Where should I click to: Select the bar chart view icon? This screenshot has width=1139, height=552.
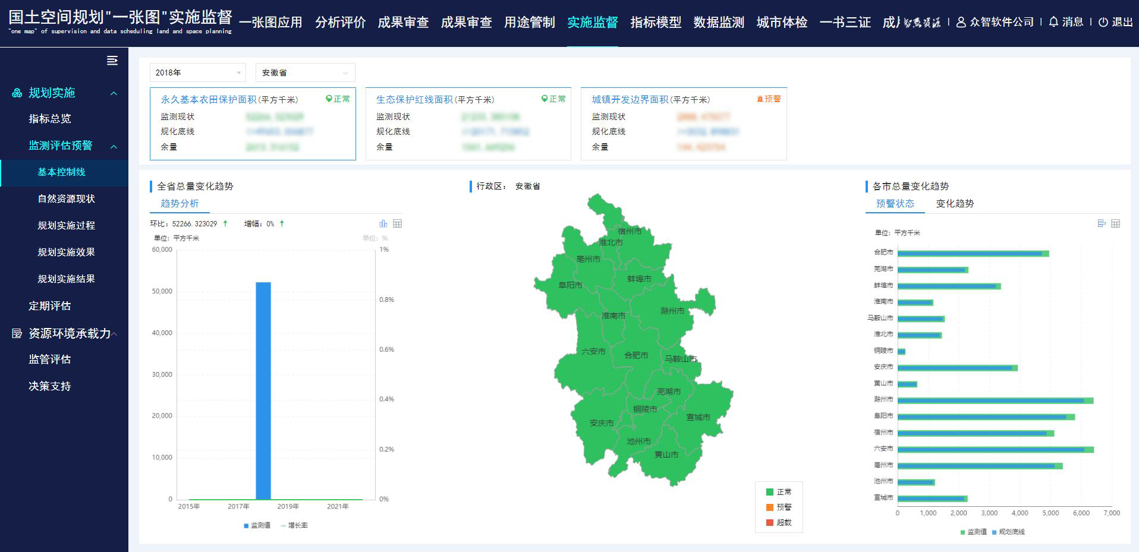click(x=383, y=223)
